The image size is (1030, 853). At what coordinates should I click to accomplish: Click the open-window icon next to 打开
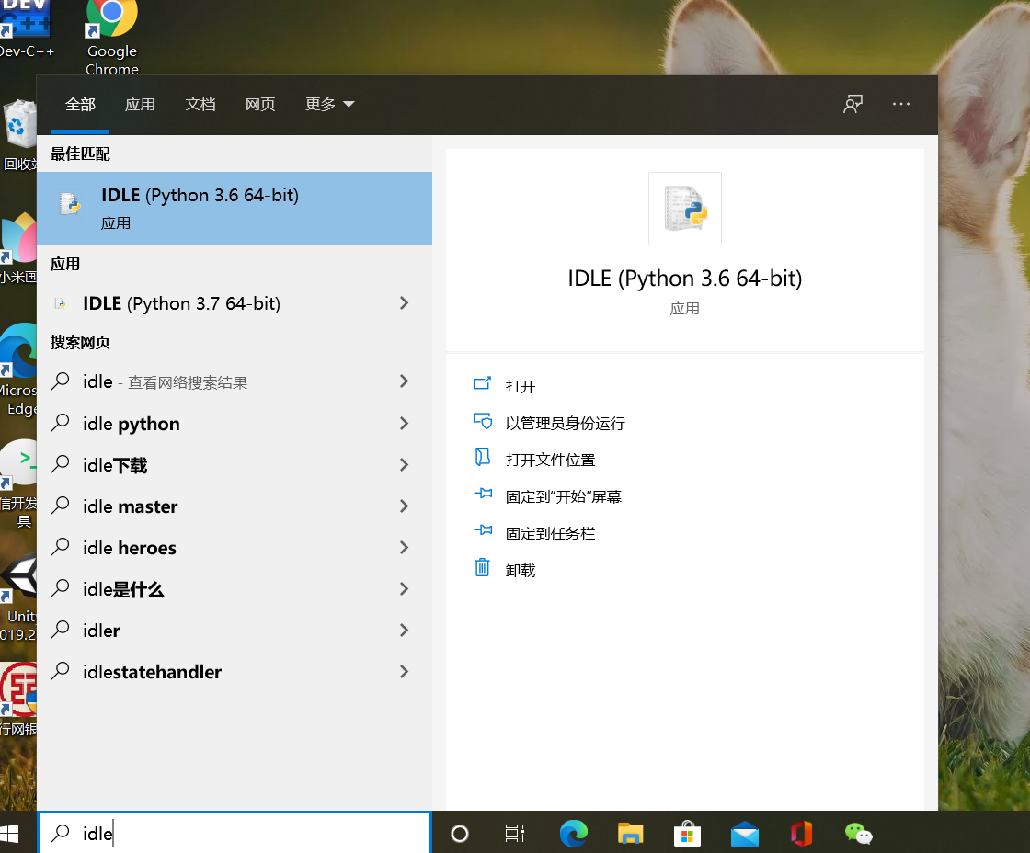point(482,383)
